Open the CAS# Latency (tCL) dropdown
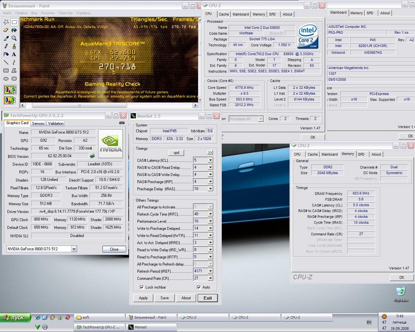The image size is (415, 332). (211, 160)
